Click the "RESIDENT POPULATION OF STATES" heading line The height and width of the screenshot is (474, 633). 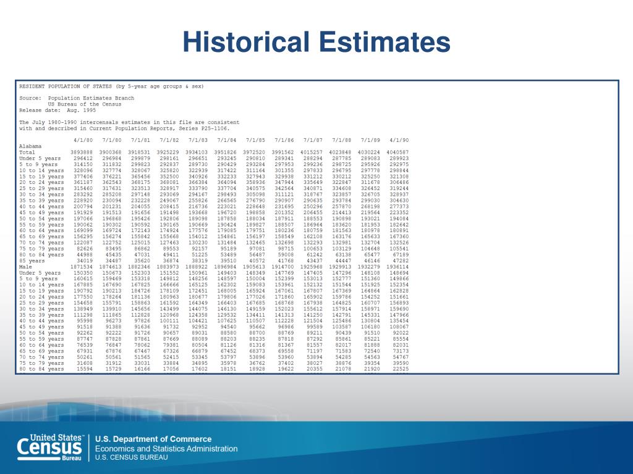click(x=111, y=86)
